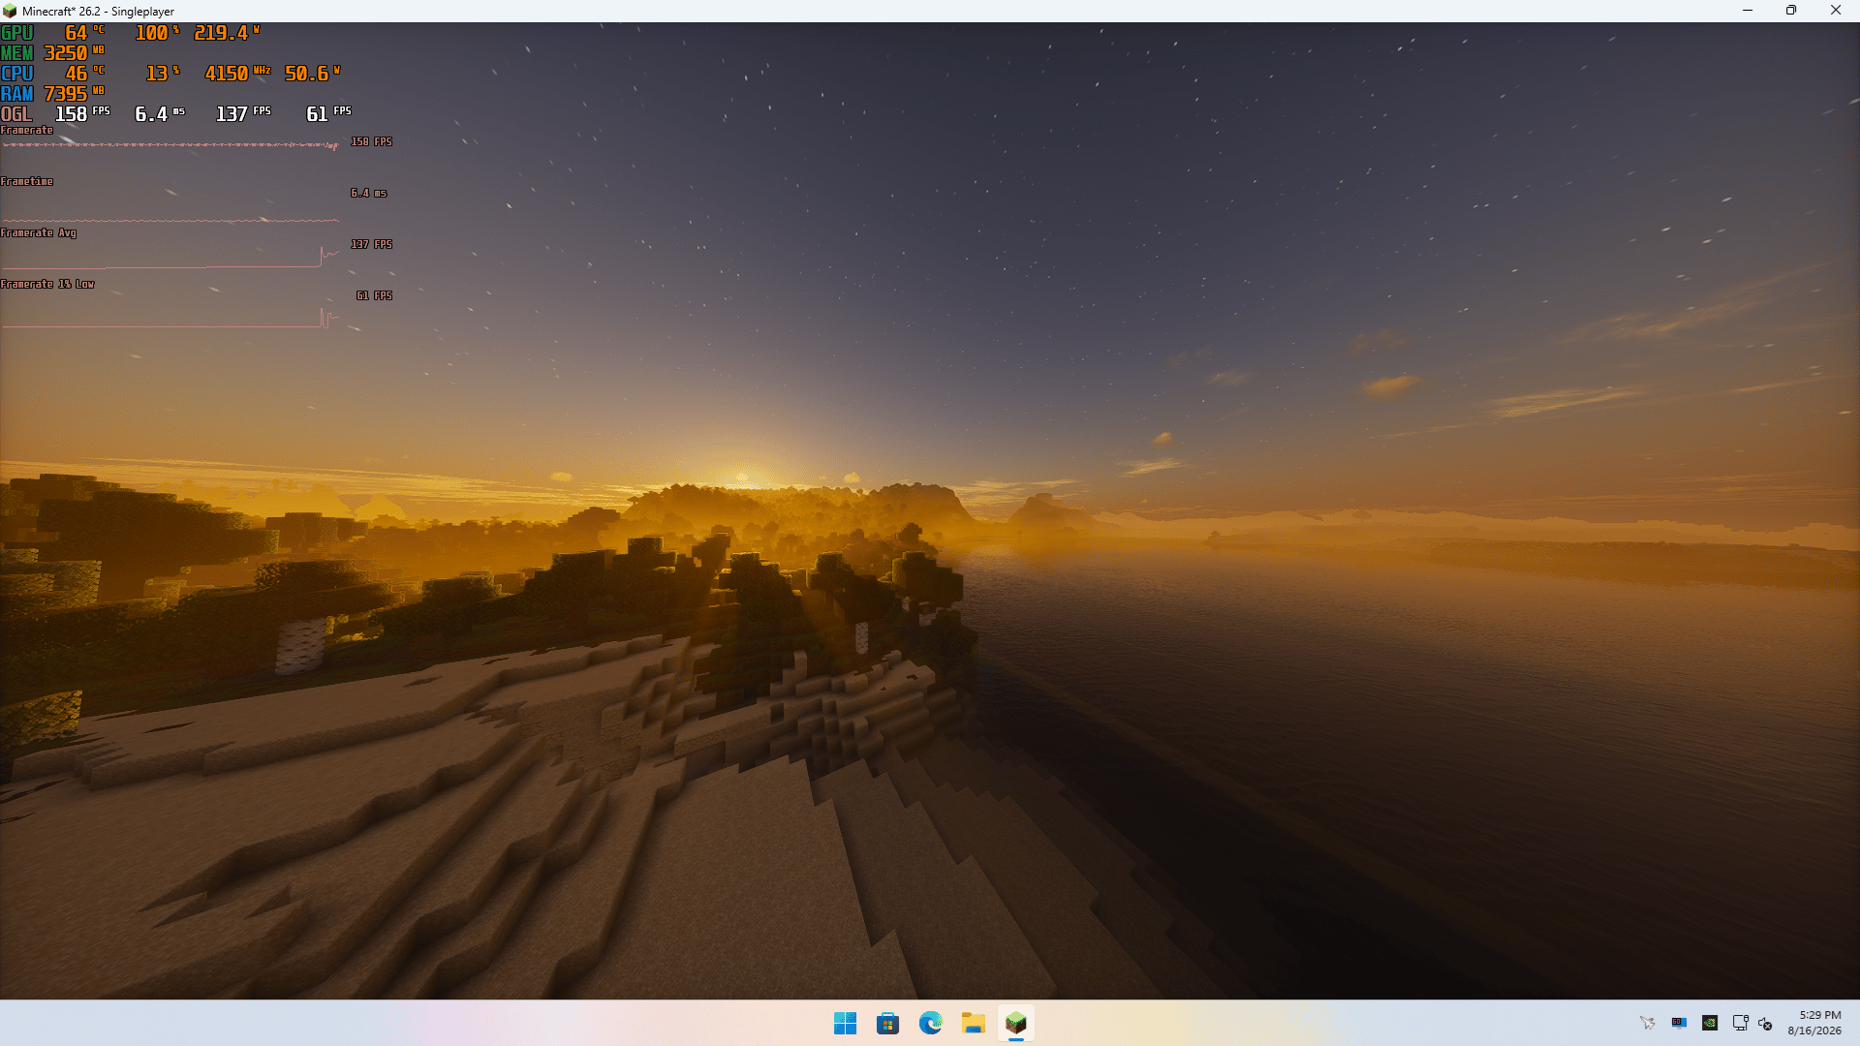Click the CPU usage "13 %" reading

163,74
